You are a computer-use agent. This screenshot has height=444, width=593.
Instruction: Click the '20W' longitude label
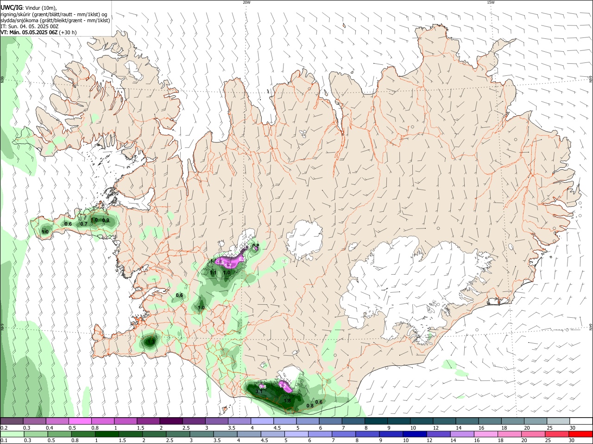(x=246, y=2)
